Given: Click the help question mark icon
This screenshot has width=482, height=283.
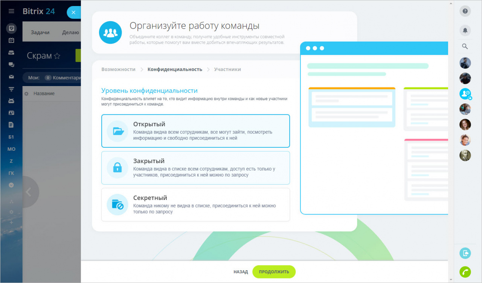Looking at the screenshot, I should (x=465, y=11).
